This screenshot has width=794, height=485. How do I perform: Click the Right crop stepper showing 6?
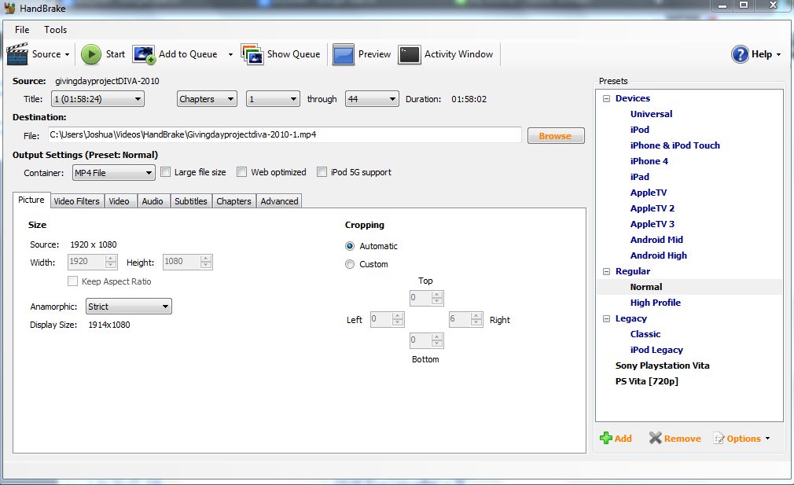click(x=466, y=319)
